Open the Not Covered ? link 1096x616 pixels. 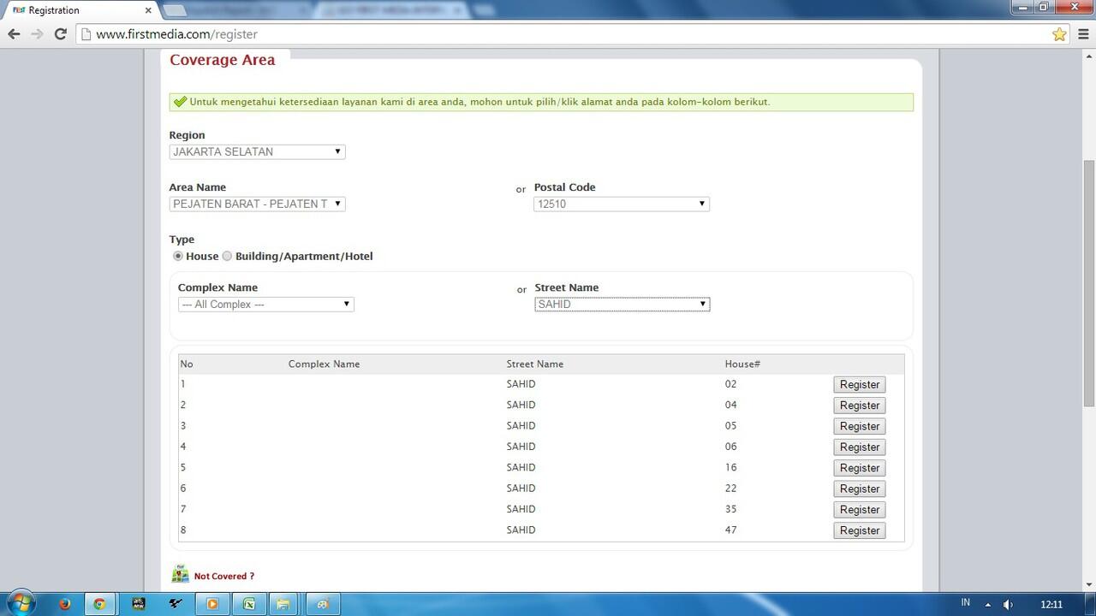[223, 576]
